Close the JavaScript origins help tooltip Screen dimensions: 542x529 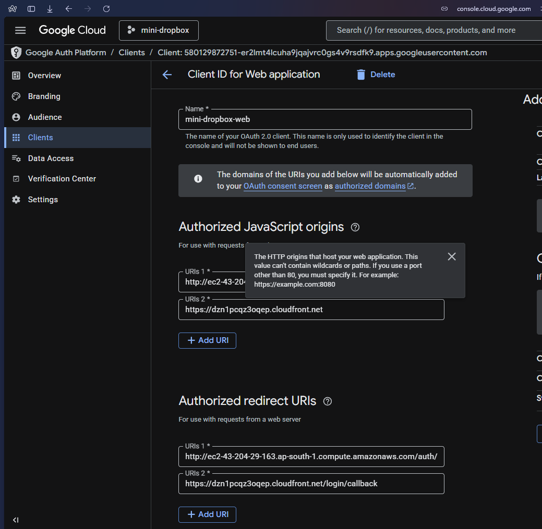click(x=452, y=256)
